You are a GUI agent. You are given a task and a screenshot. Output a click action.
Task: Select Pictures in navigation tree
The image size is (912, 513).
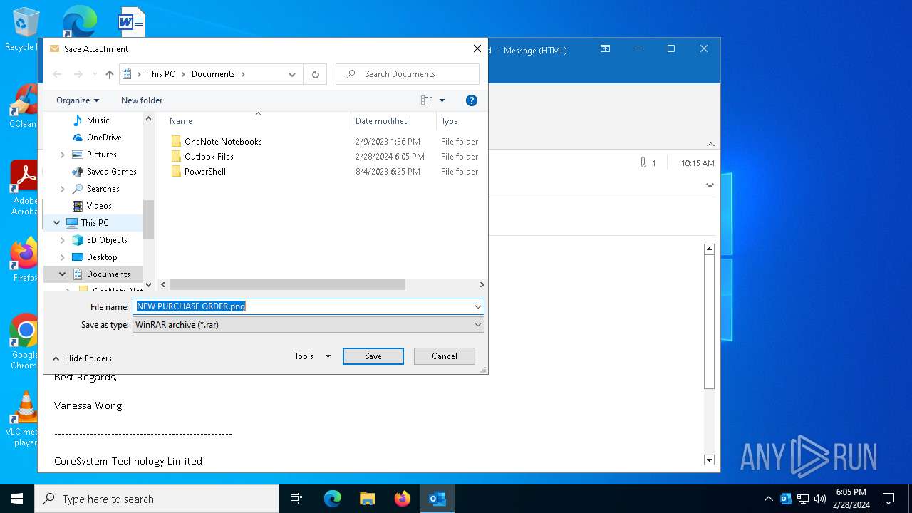pos(102,155)
